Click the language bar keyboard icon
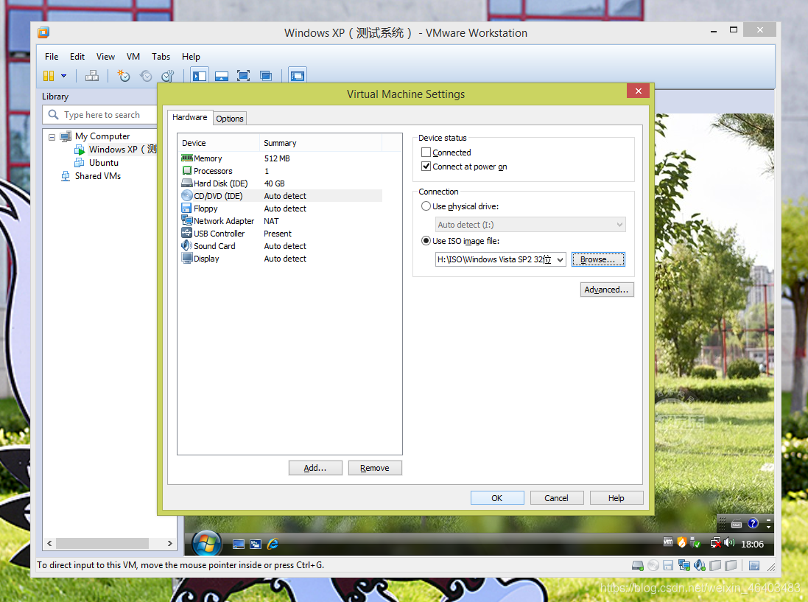Screen dimensions: 808x602 click(x=737, y=524)
